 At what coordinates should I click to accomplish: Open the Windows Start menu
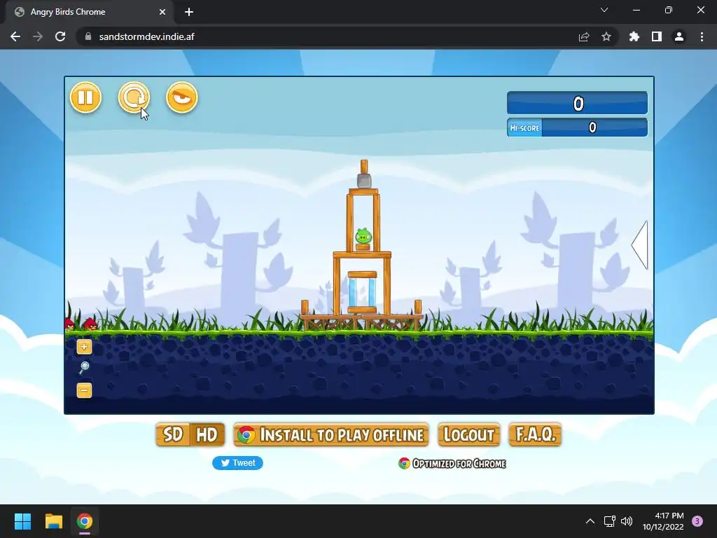22,521
